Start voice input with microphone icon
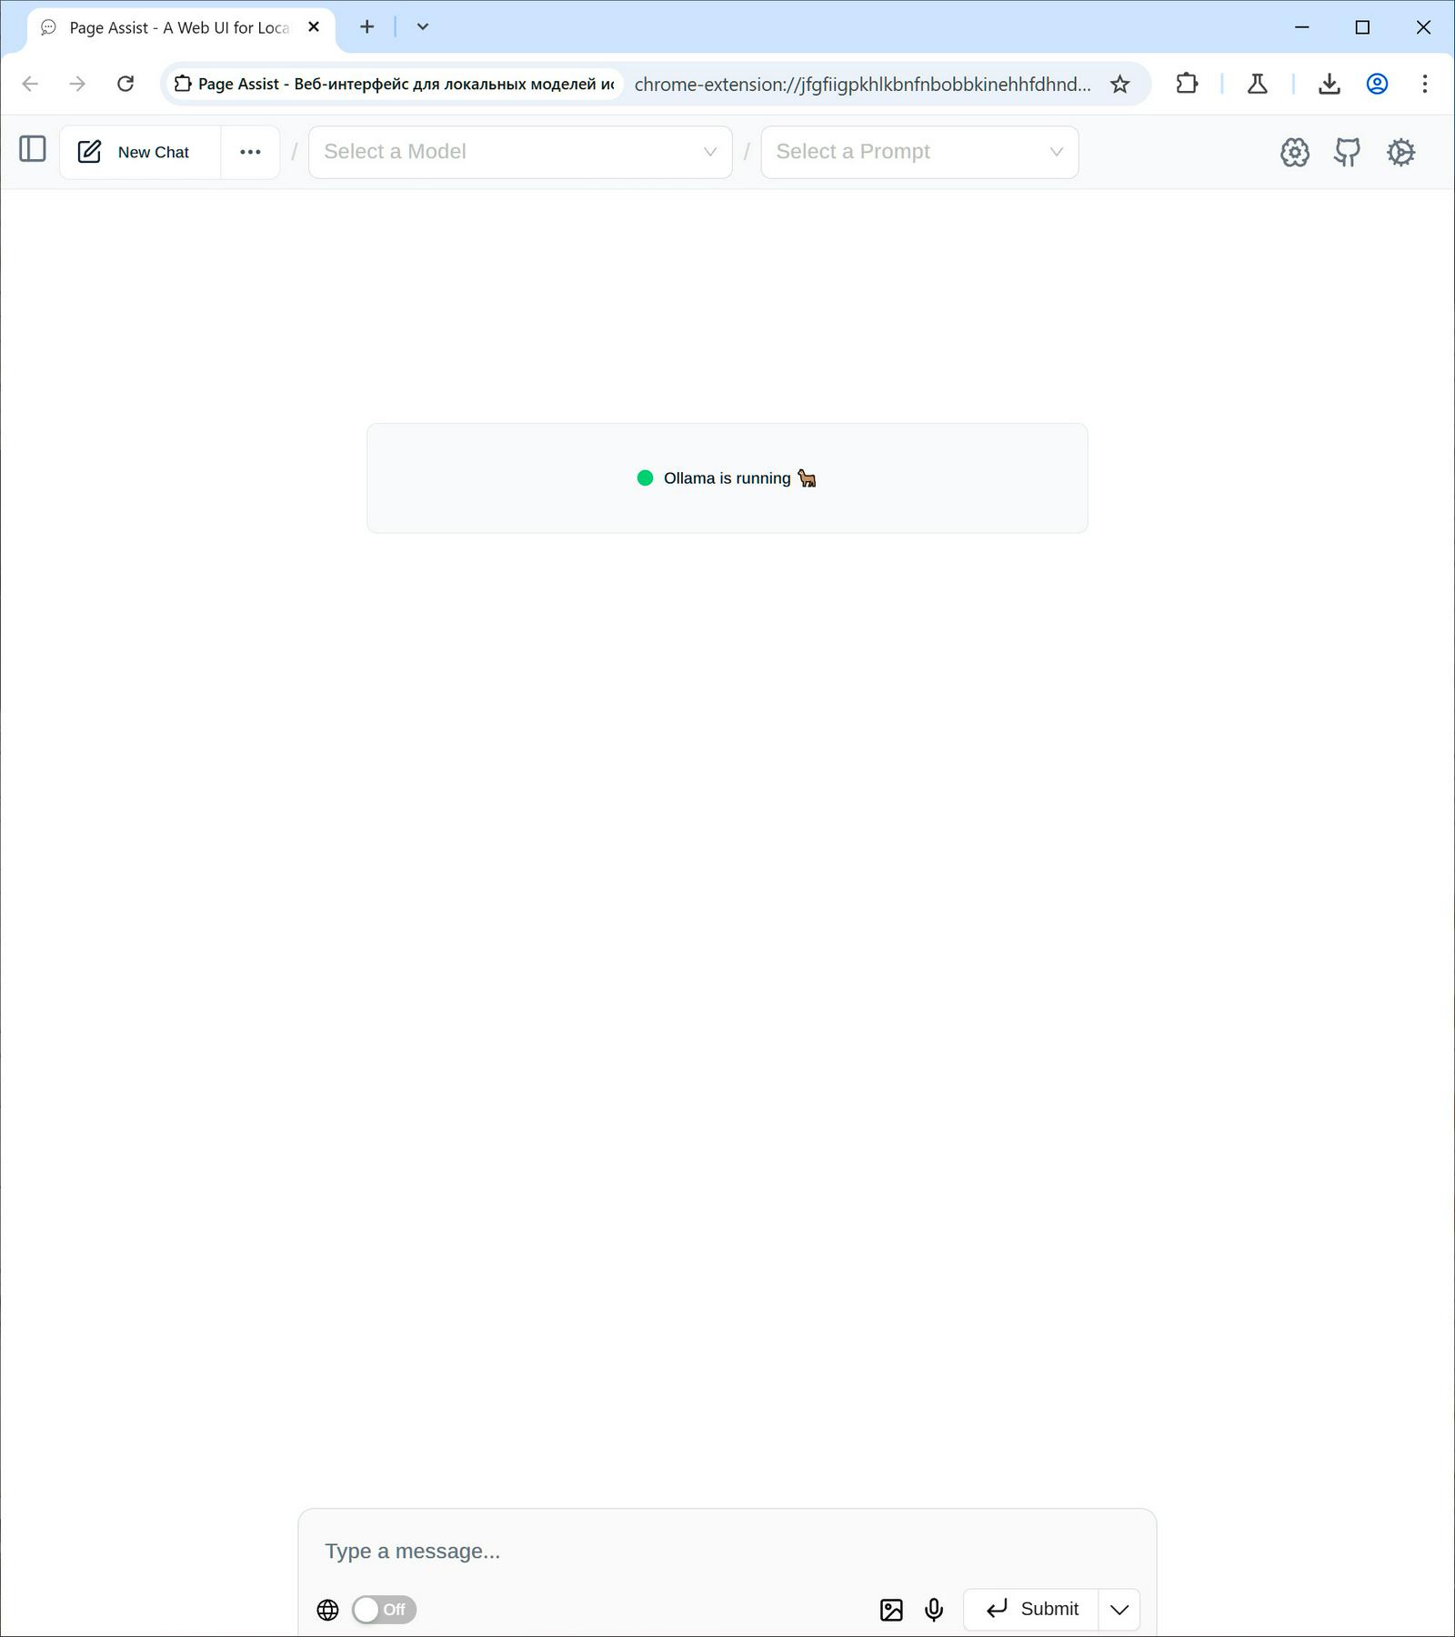 (934, 1609)
